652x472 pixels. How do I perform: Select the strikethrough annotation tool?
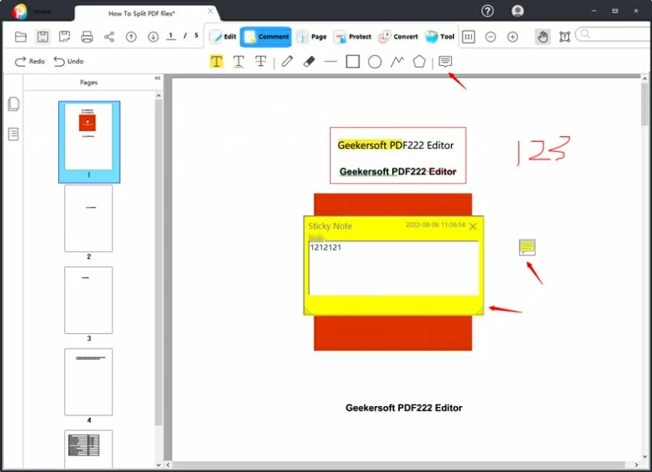(262, 61)
